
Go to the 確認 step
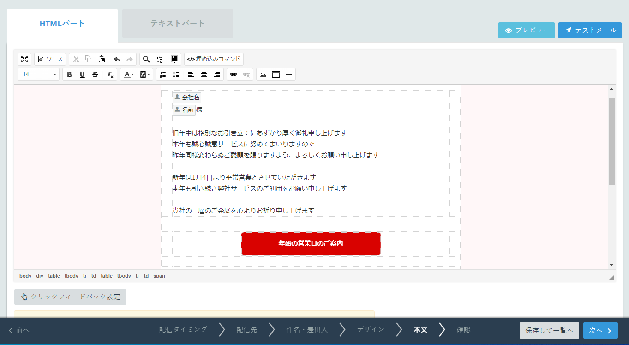(x=463, y=329)
